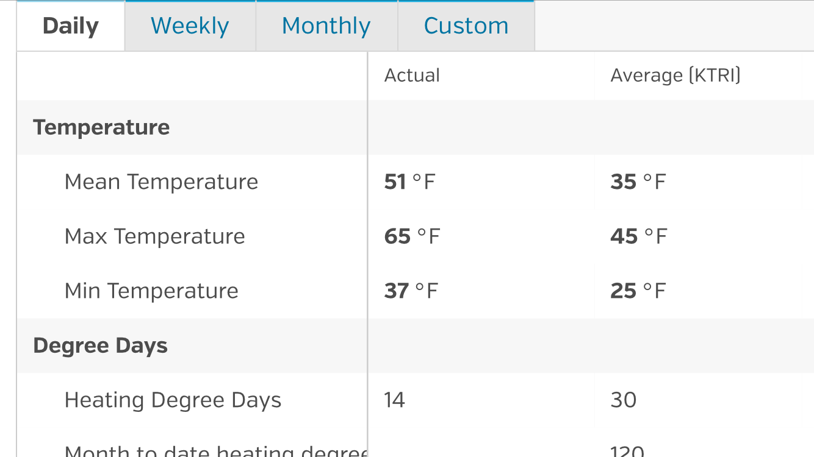The width and height of the screenshot is (814, 457).
Task: Open the Weekly tab
Action: coord(190,26)
